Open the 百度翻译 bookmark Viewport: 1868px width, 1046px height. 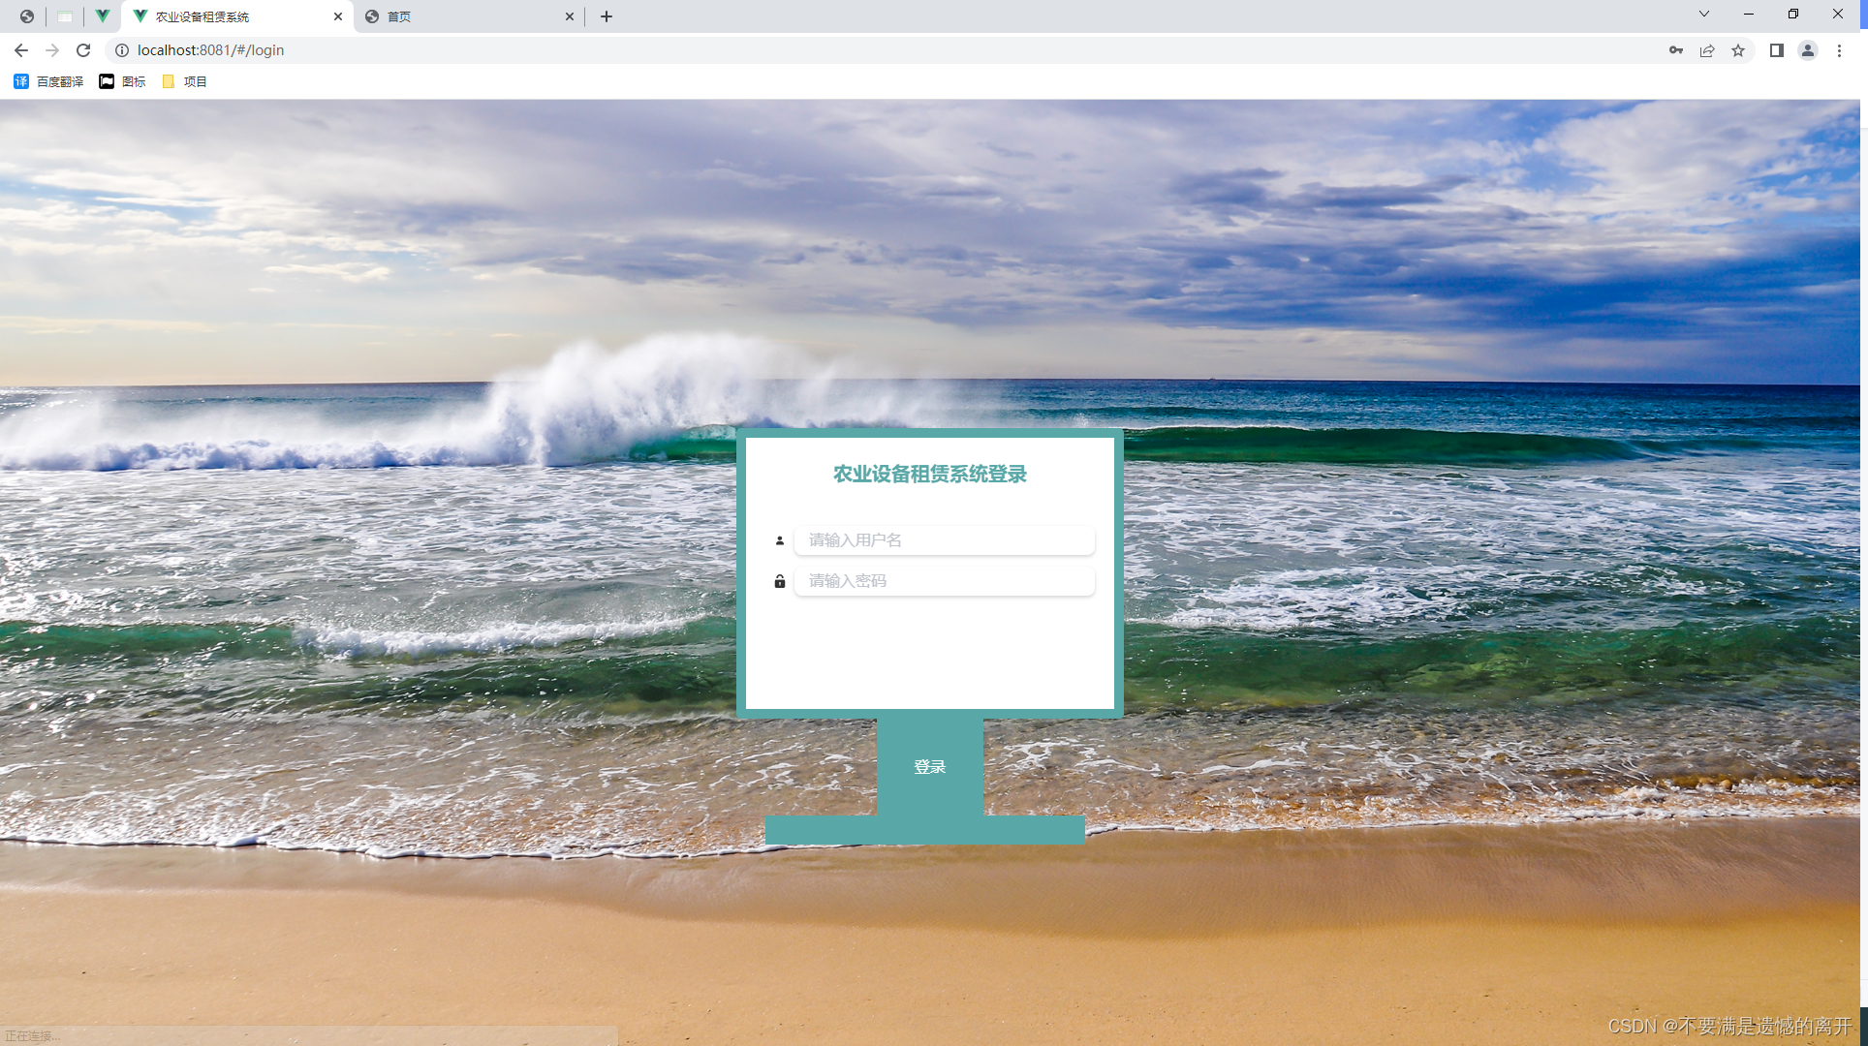(x=48, y=81)
